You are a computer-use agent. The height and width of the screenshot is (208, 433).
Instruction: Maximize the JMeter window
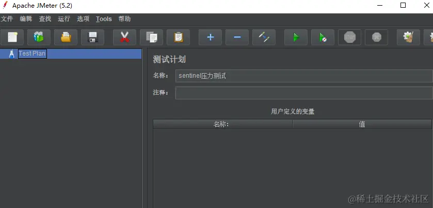pyautogui.click(x=403, y=5)
